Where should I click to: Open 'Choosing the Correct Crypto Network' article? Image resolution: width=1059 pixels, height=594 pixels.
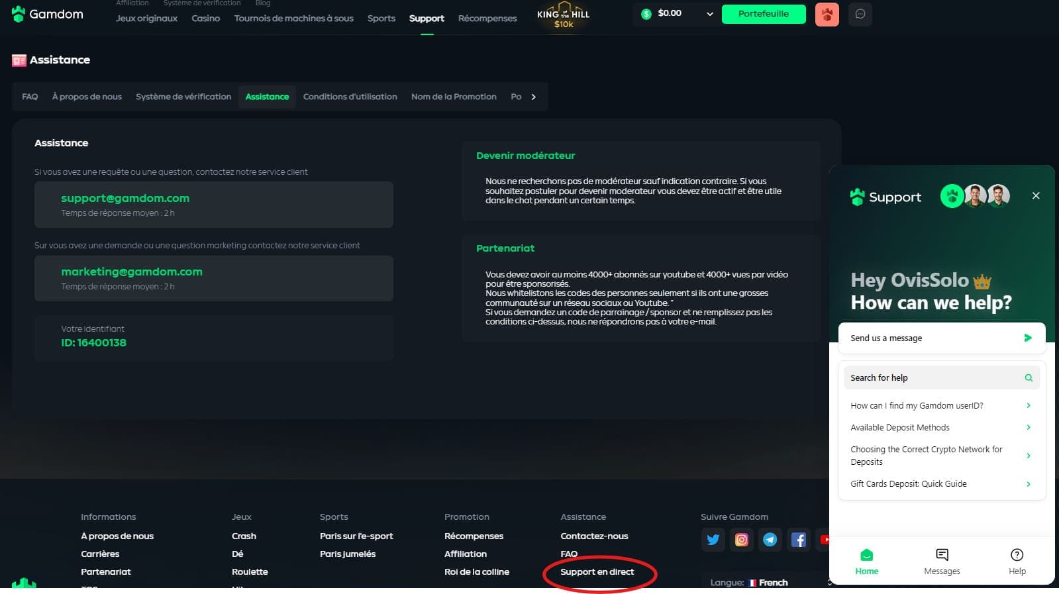(941, 456)
